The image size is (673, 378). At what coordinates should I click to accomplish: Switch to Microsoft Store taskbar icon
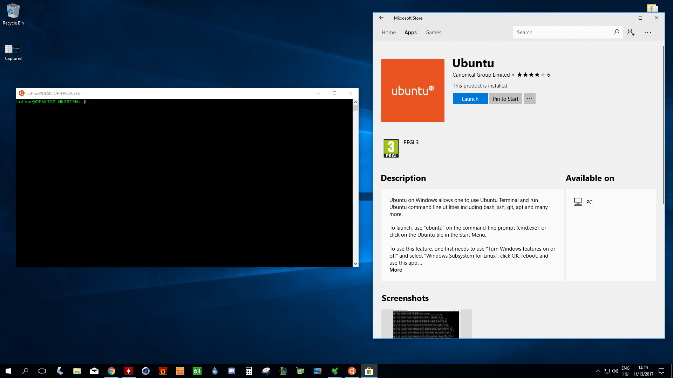click(x=369, y=371)
